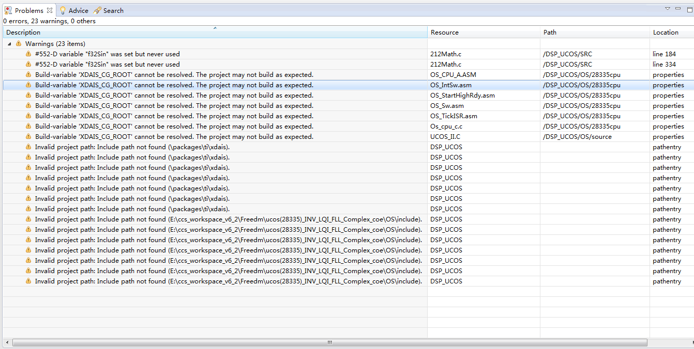This screenshot has width=694, height=349.
Task: Click warning icon on the OS_StartHighRdy.asm row
Action: [x=28, y=96]
